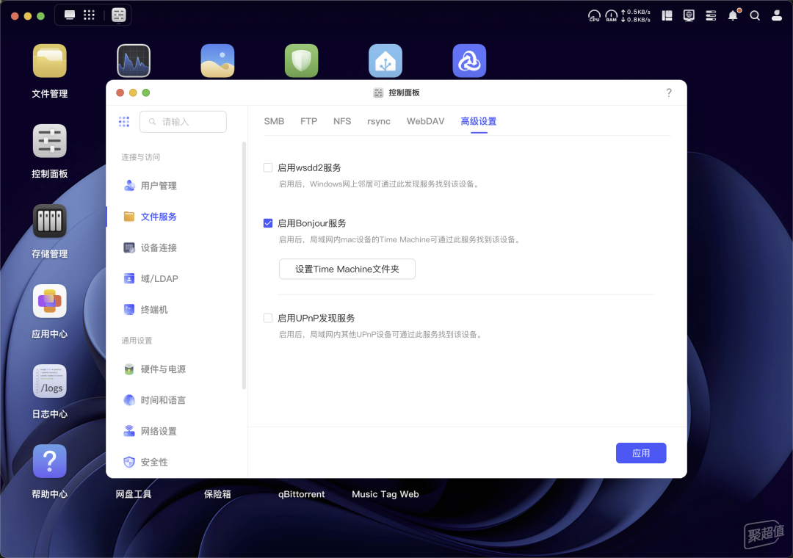Image resolution: width=793 pixels, height=558 pixels.
Task: Click the desktop view icon in top bar
Action: pyautogui.click(x=70, y=15)
